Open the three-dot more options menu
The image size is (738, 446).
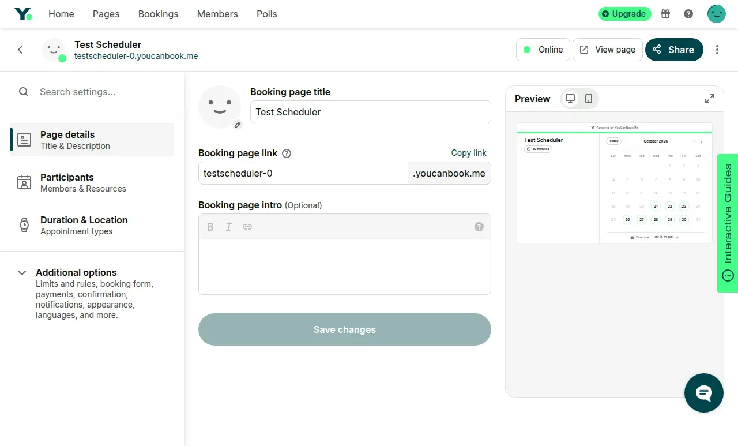(x=717, y=50)
